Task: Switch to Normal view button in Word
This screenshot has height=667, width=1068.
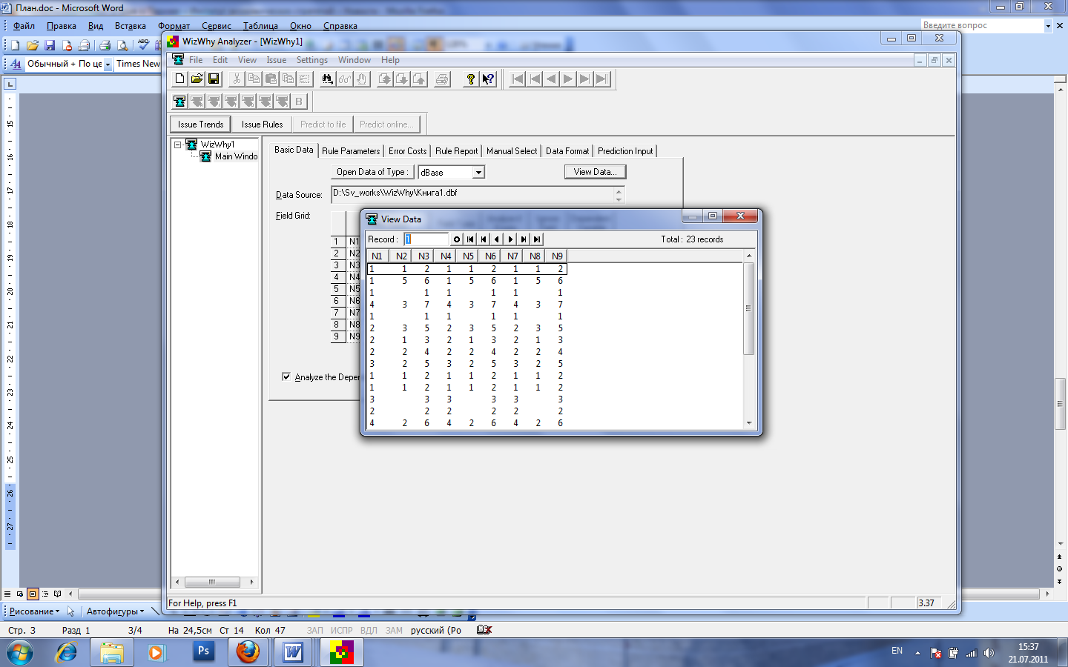Action: coord(7,594)
